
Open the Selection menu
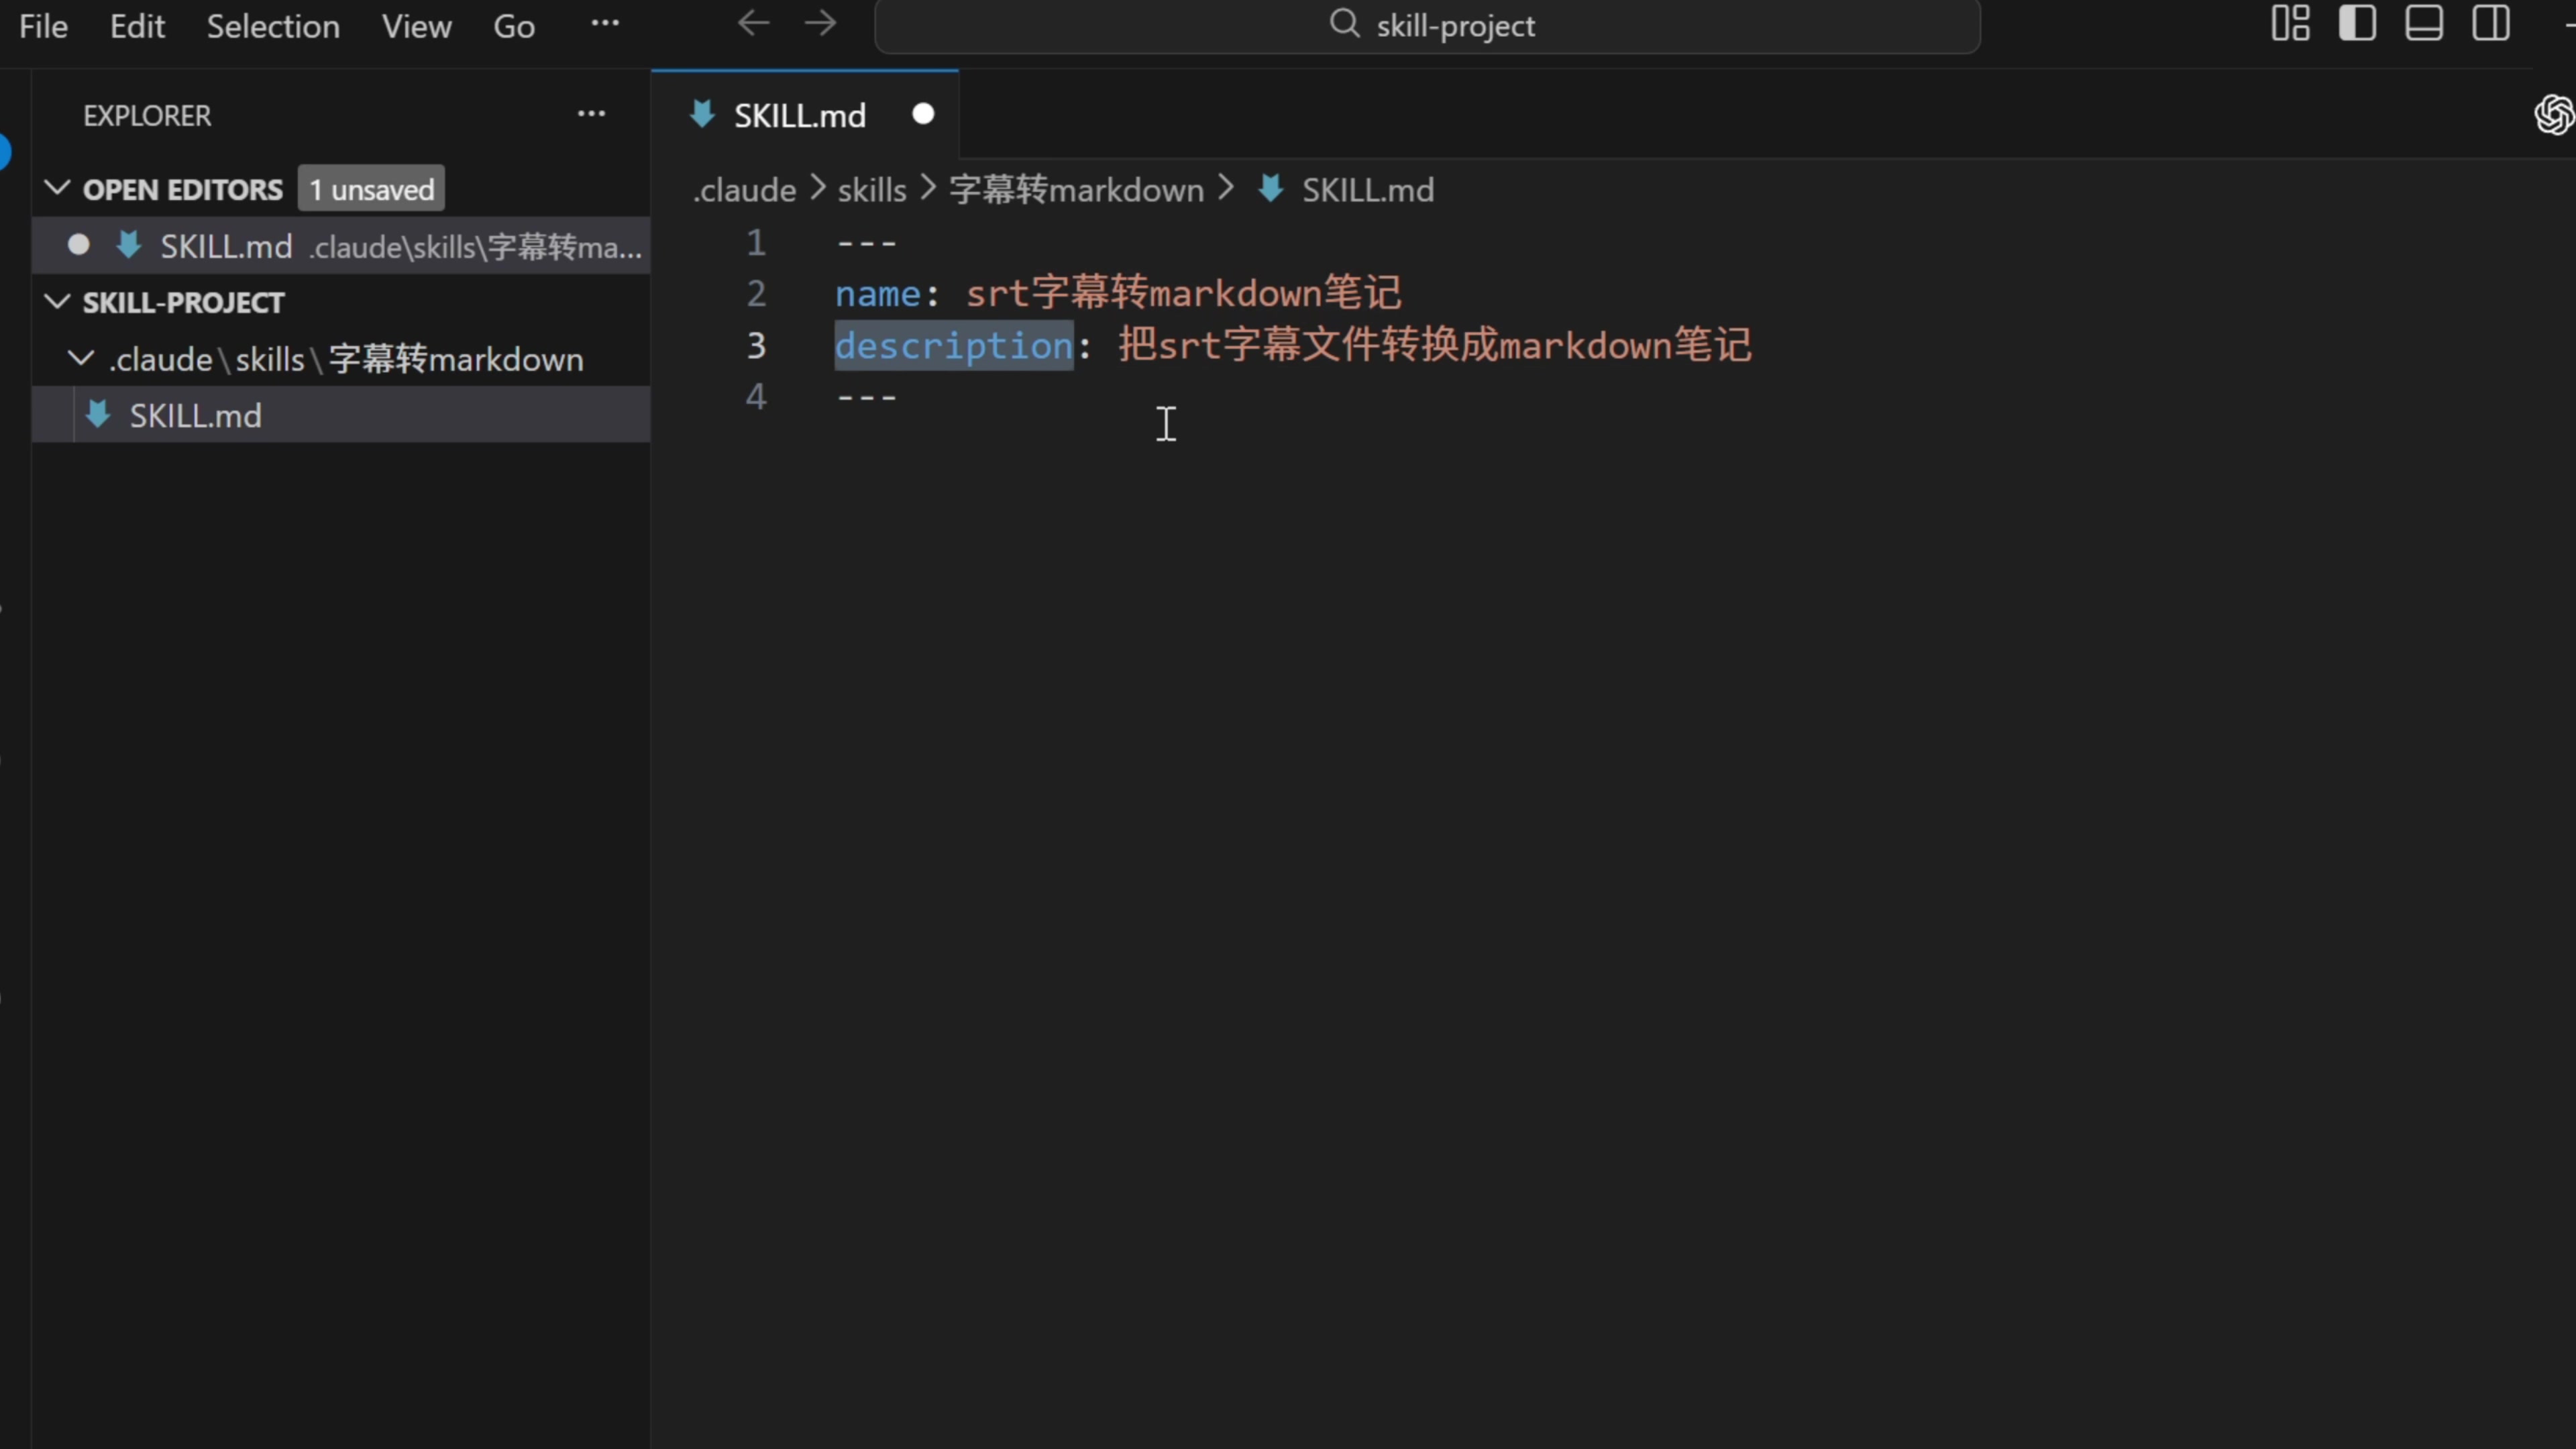[272, 26]
